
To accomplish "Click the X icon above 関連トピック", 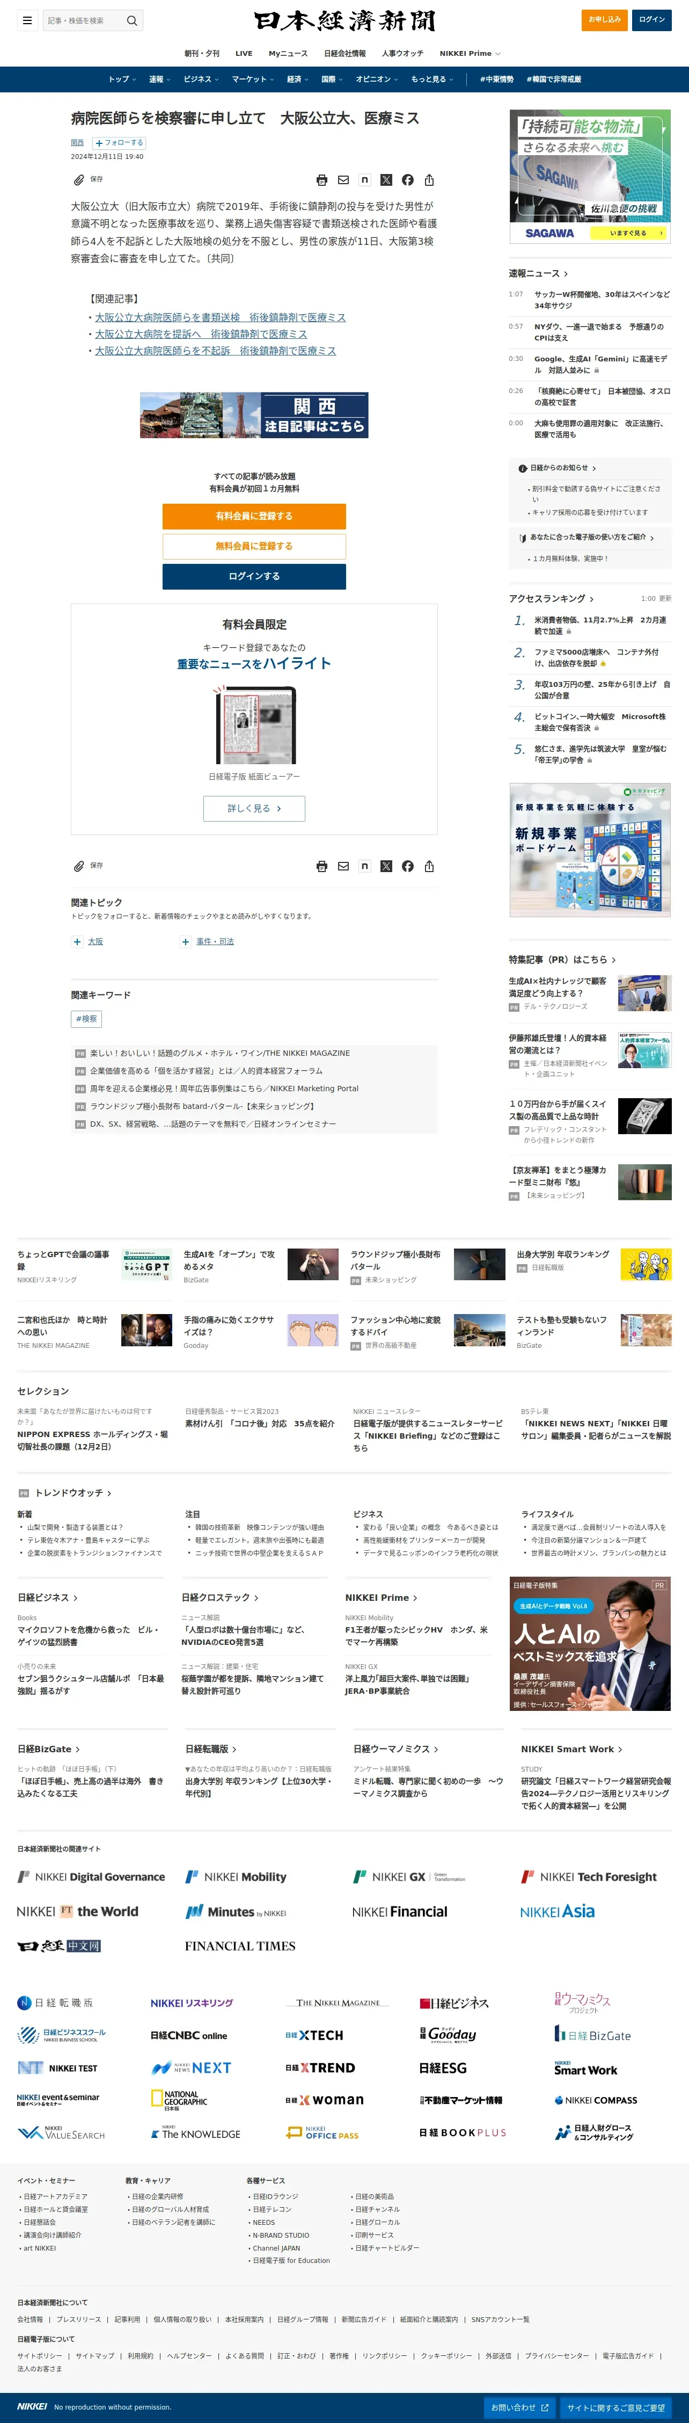I will pyautogui.click(x=386, y=866).
